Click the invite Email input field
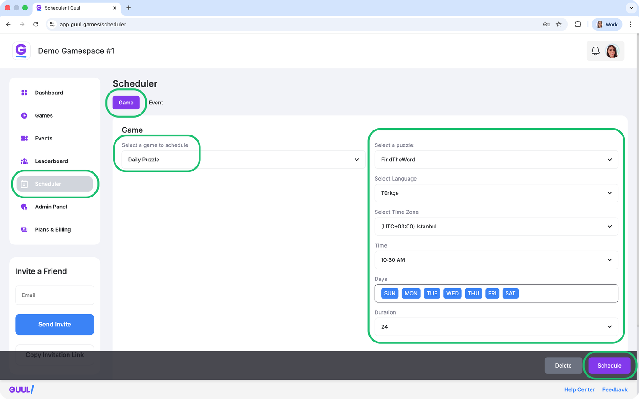This screenshot has height=399, width=639. [55, 295]
